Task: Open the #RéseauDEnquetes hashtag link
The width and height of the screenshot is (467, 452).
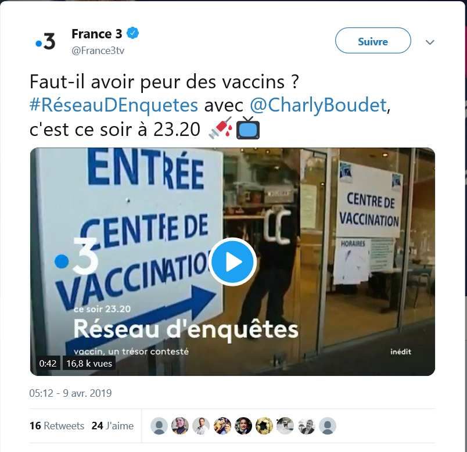Action: (114, 105)
